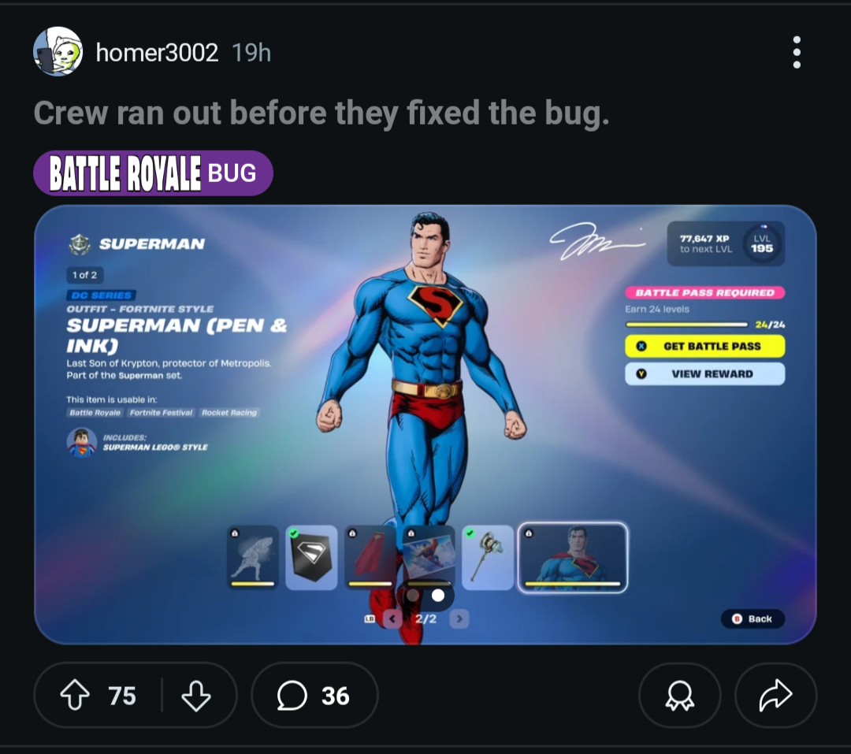
Task: Click the Battle Royale usable-in tag
Action: pos(95,413)
